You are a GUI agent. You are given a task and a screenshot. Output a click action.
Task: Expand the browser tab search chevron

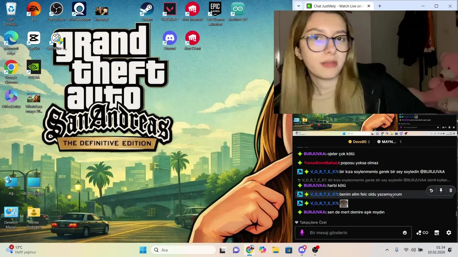[299, 6]
